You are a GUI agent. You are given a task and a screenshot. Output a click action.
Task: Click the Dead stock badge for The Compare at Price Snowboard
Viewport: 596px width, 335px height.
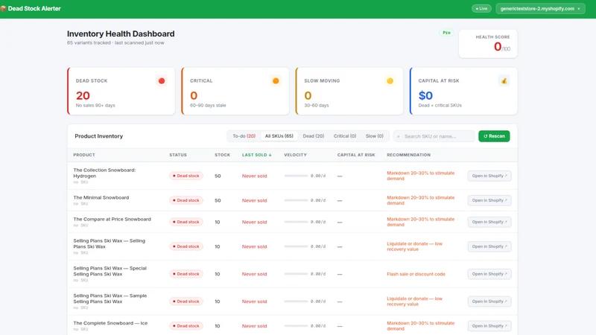pyautogui.click(x=186, y=222)
